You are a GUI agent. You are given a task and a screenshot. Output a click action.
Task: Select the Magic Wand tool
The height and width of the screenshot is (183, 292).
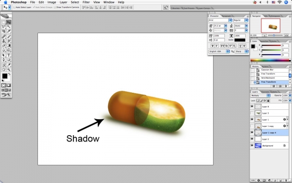coord(9,27)
